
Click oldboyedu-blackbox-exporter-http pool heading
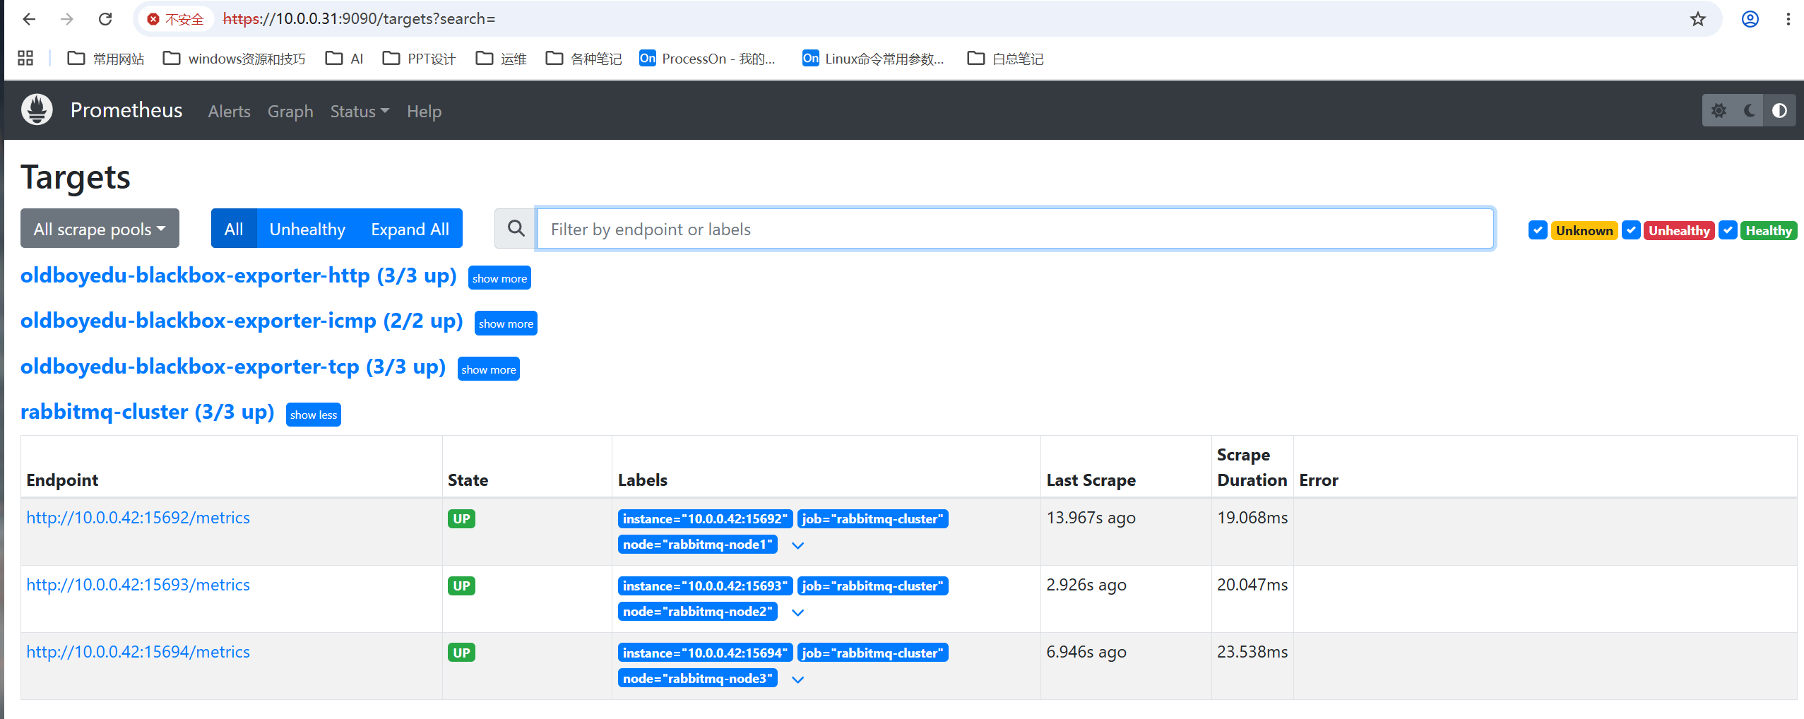[239, 275]
